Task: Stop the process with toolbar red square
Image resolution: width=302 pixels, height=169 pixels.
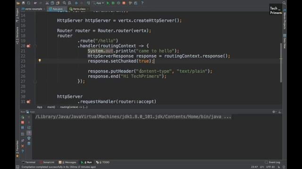Action: (124, 3)
